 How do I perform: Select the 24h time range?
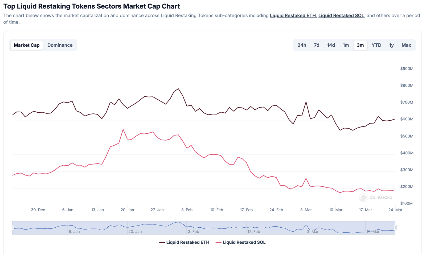tap(302, 45)
